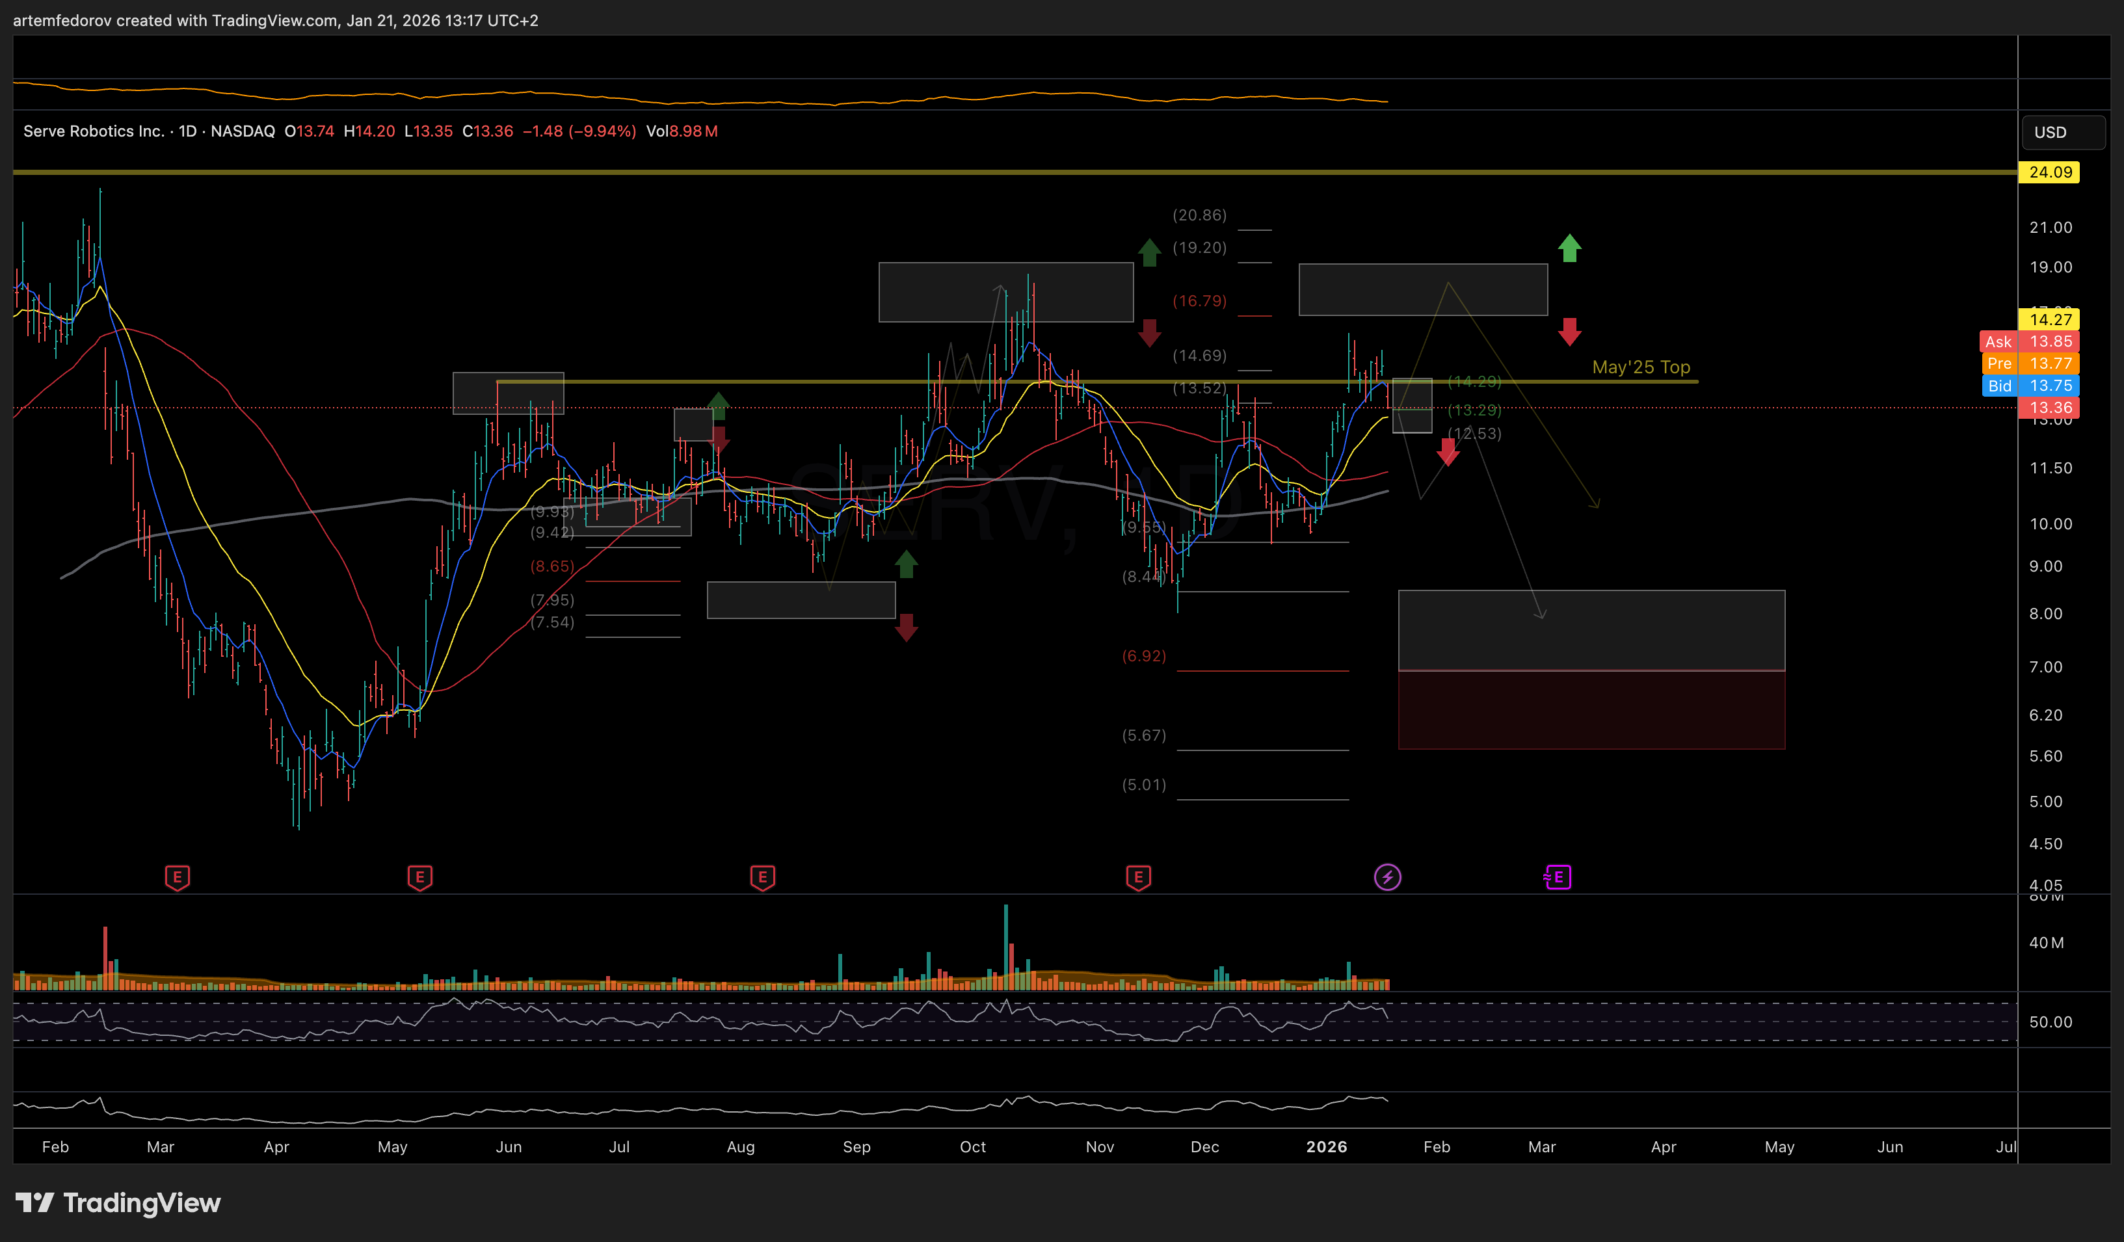Select the red down arrow beside the 16.79 label
The width and height of the screenshot is (2124, 1242).
[1150, 333]
